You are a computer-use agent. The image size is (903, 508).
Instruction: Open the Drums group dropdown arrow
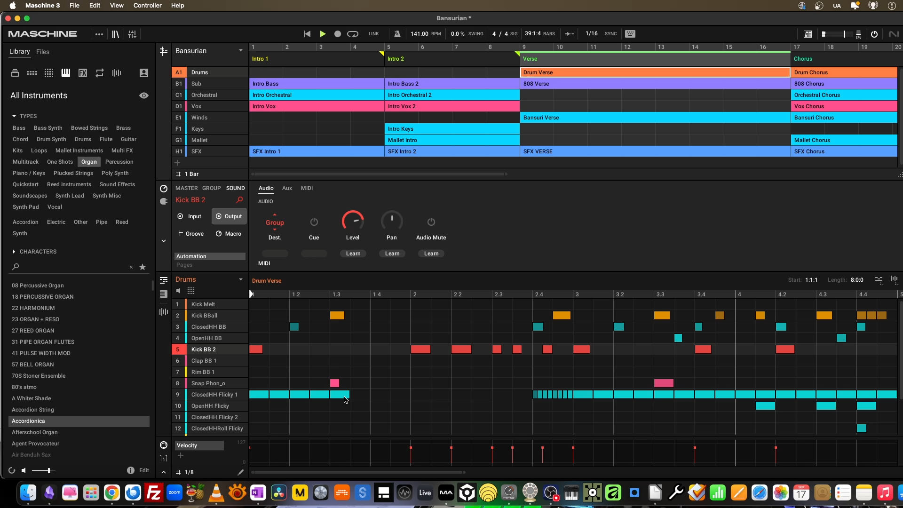[241, 279]
